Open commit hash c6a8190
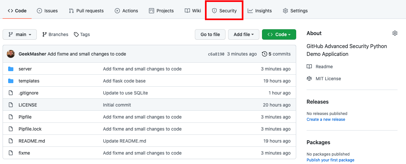This screenshot has height=164, width=406. pyautogui.click(x=216, y=54)
